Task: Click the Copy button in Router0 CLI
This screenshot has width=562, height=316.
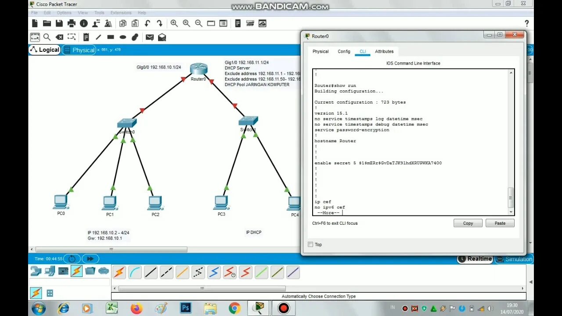Action: 468,223
